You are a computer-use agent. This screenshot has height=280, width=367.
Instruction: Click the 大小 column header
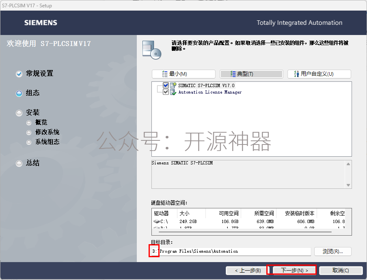[x=192, y=213]
